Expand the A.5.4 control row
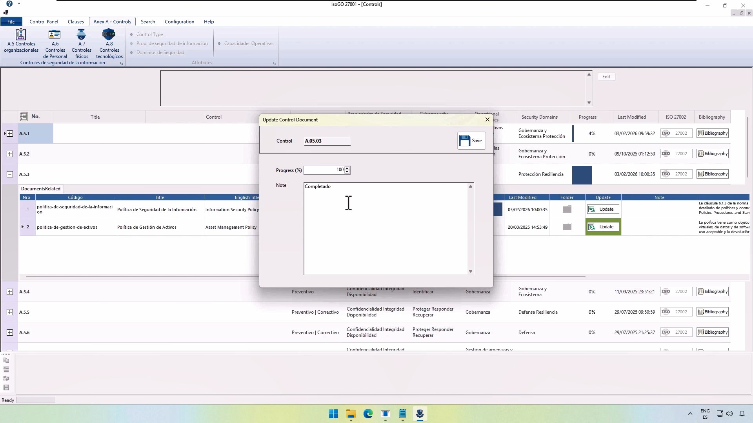 point(10,292)
